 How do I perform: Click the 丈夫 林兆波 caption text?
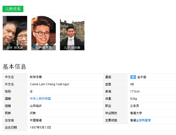[15, 48]
